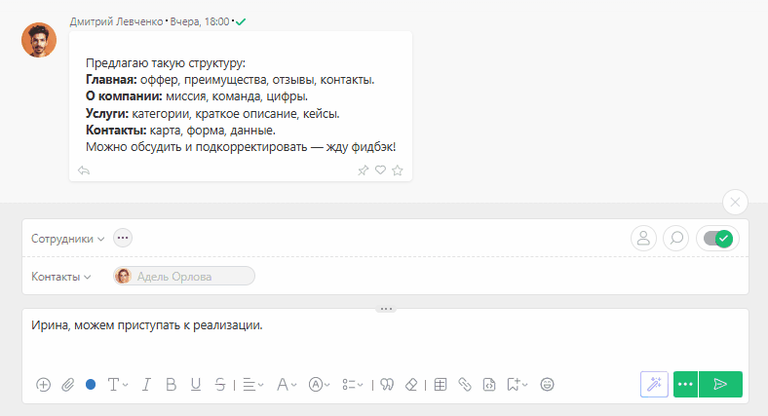Toggle underline formatting

[x=196, y=385]
